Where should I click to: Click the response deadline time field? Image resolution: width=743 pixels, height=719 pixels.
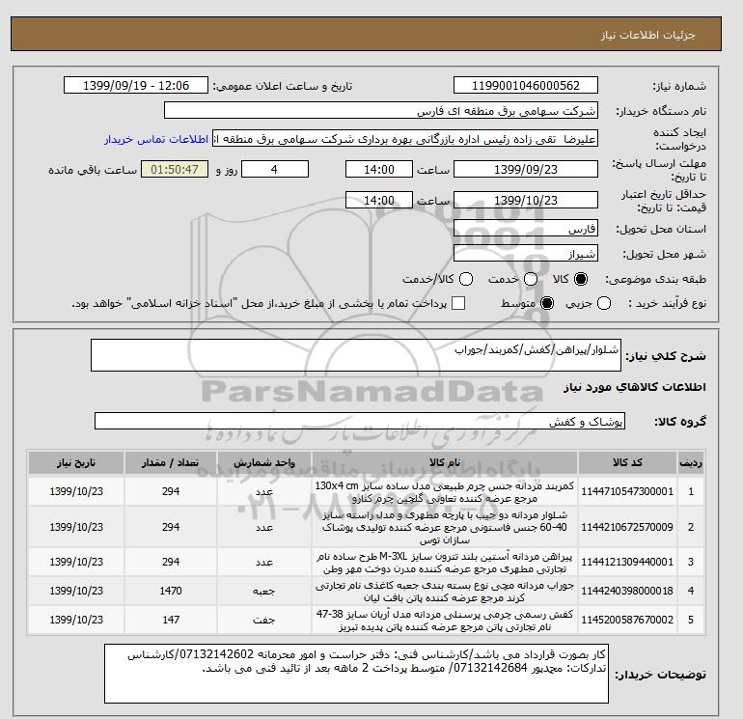click(x=379, y=169)
